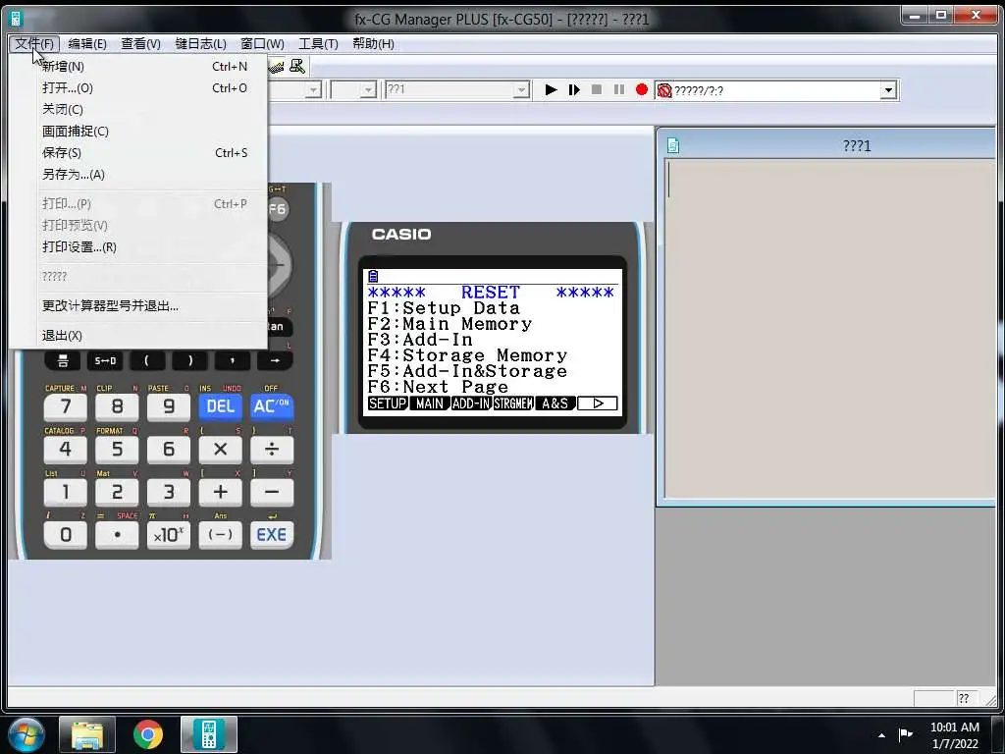Image resolution: width=1005 pixels, height=754 pixels.
Task: Open the 键日志(L) menu
Action: coord(200,43)
